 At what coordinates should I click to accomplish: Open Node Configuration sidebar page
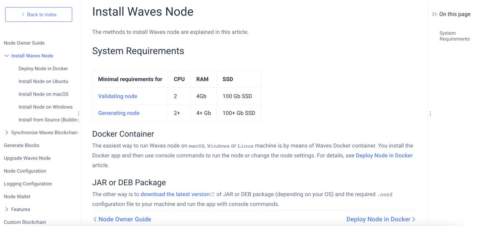click(25, 171)
